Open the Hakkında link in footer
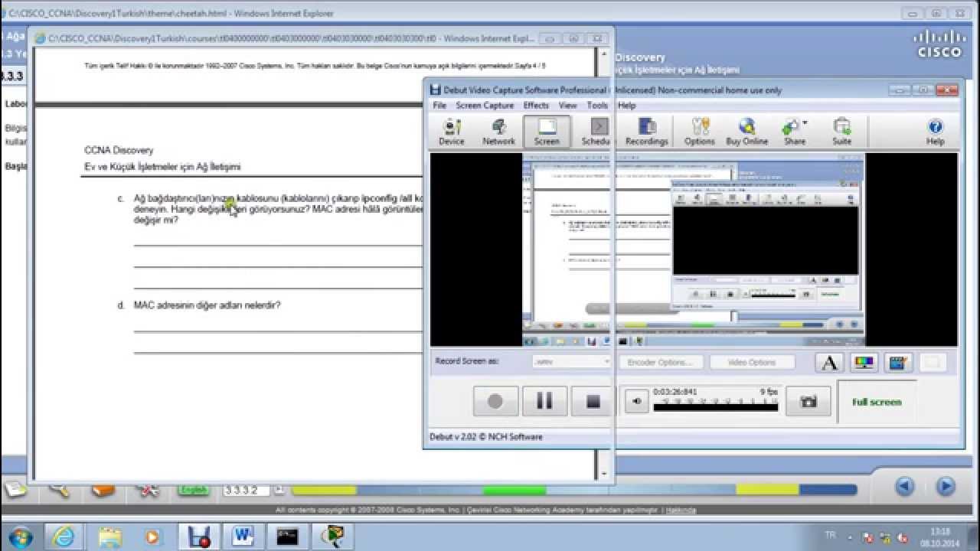 [x=681, y=510]
